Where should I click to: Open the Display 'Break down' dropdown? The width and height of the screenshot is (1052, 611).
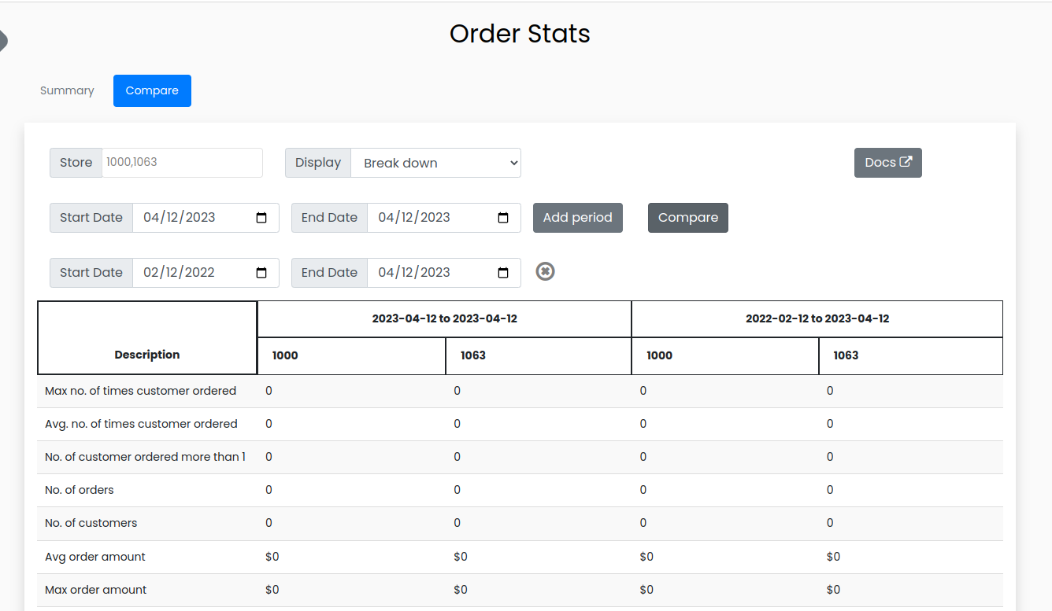(435, 163)
